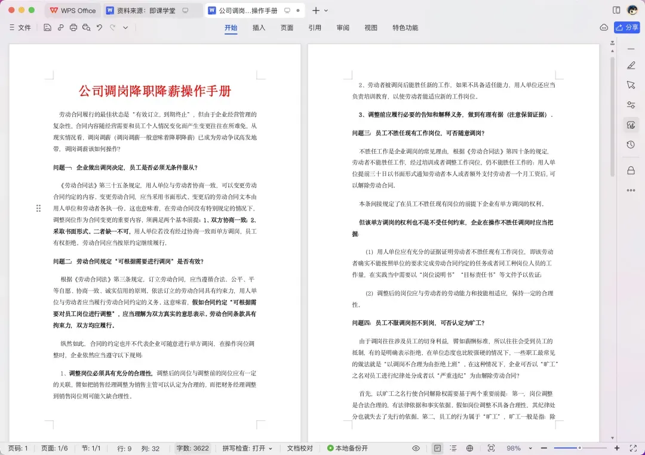Open the 98% zoom level dropdown

click(519, 448)
